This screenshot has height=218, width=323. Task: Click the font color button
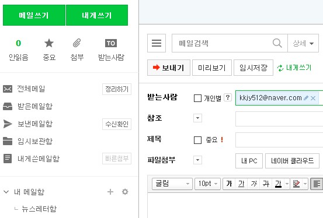278,184
